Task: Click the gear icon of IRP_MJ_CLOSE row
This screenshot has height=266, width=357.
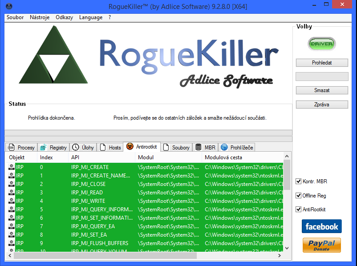Action: coord(12,184)
